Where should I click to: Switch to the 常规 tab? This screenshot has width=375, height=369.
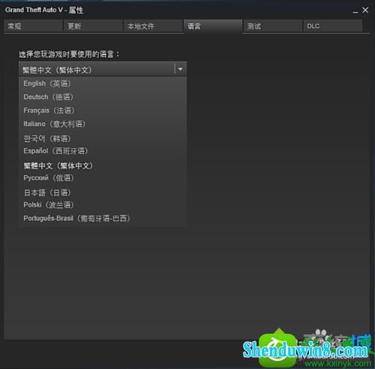(33, 26)
